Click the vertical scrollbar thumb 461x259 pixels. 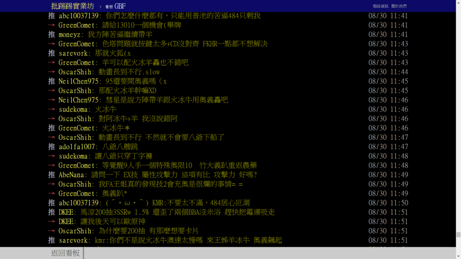(458, 235)
